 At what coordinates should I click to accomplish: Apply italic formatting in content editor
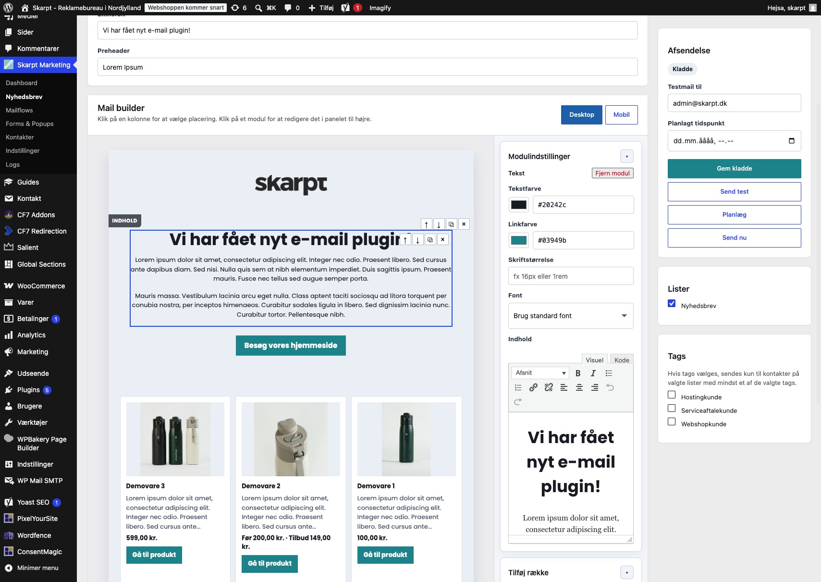593,373
